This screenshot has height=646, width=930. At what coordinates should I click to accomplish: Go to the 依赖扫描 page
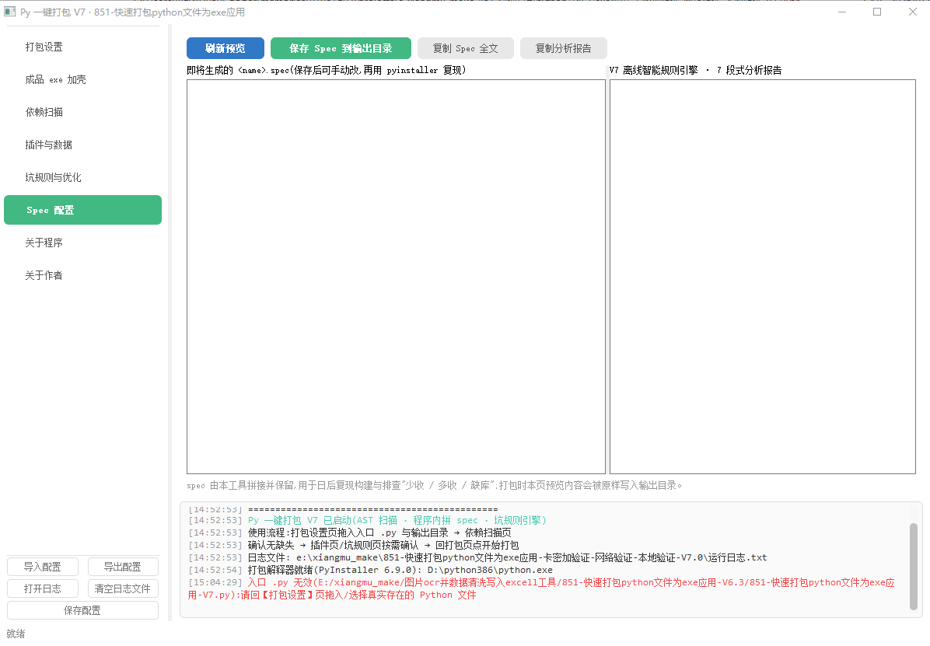click(82, 112)
